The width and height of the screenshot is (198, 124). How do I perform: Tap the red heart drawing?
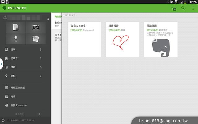(121, 42)
